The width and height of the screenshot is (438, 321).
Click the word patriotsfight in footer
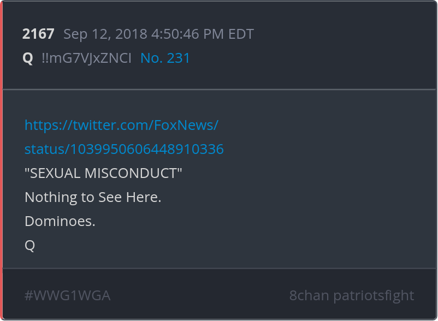tap(374, 295)
